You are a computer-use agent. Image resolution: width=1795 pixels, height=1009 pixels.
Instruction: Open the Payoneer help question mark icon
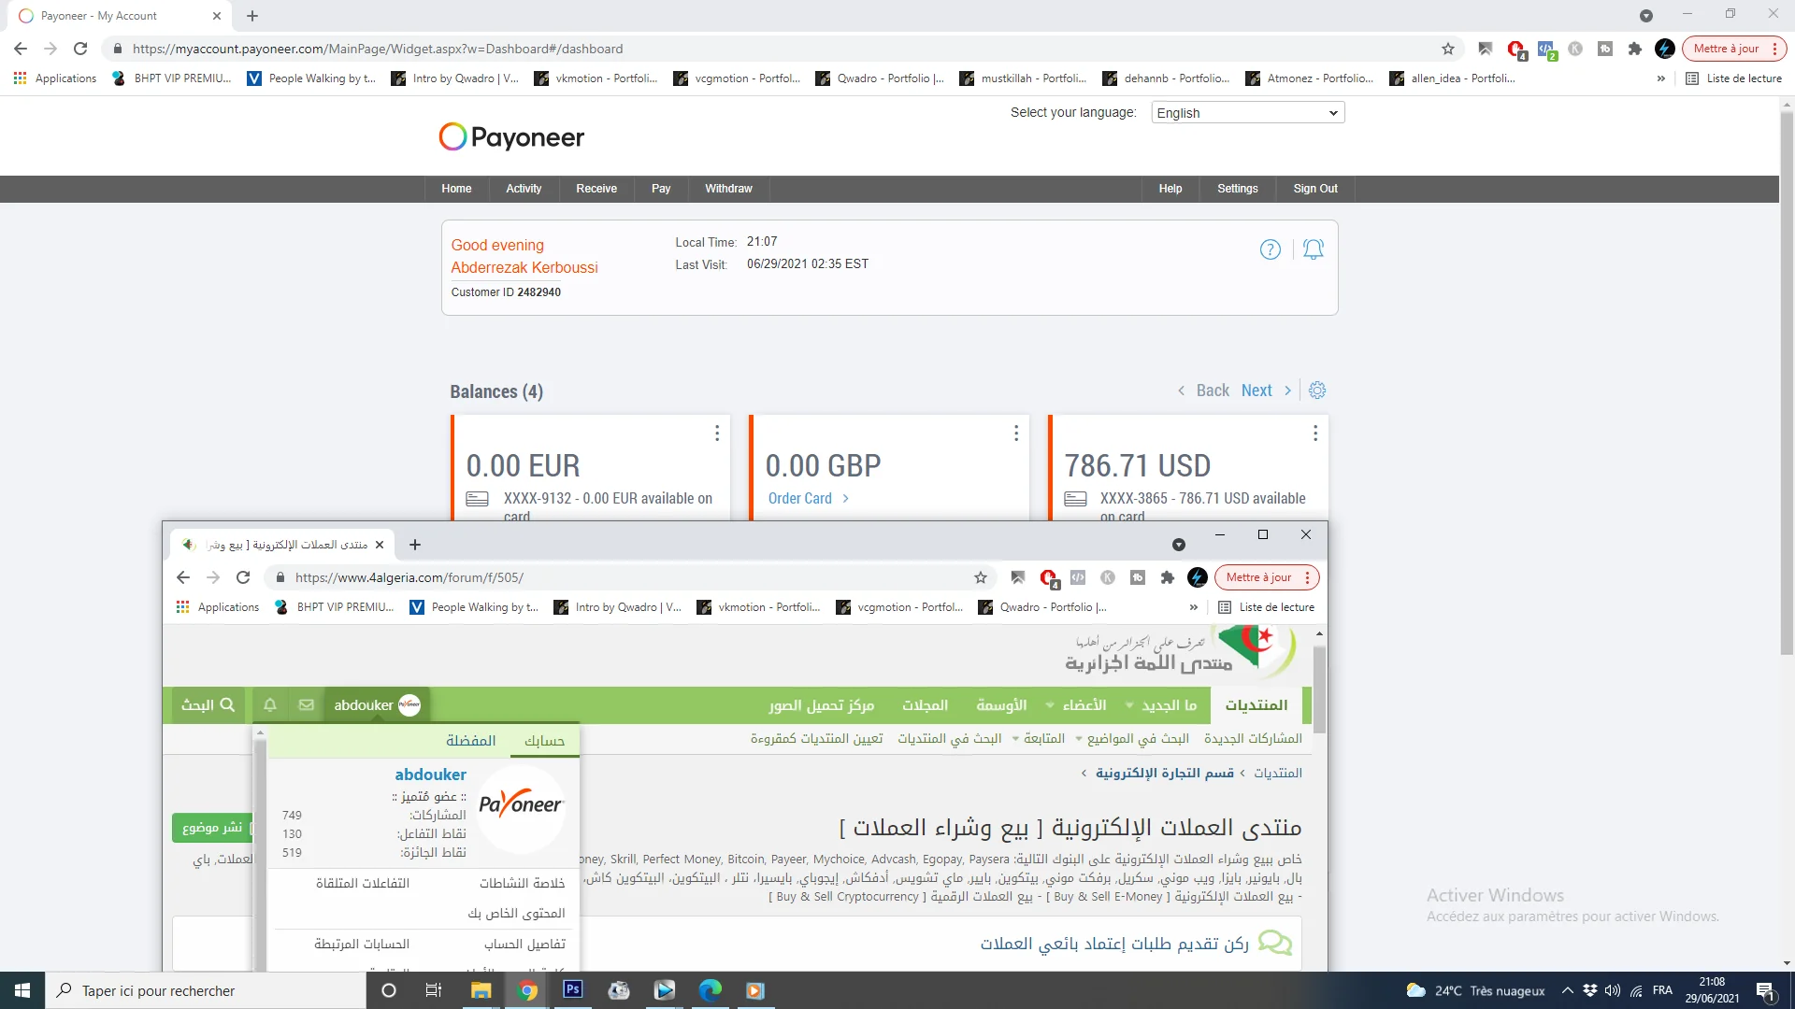click(1270, 249)
